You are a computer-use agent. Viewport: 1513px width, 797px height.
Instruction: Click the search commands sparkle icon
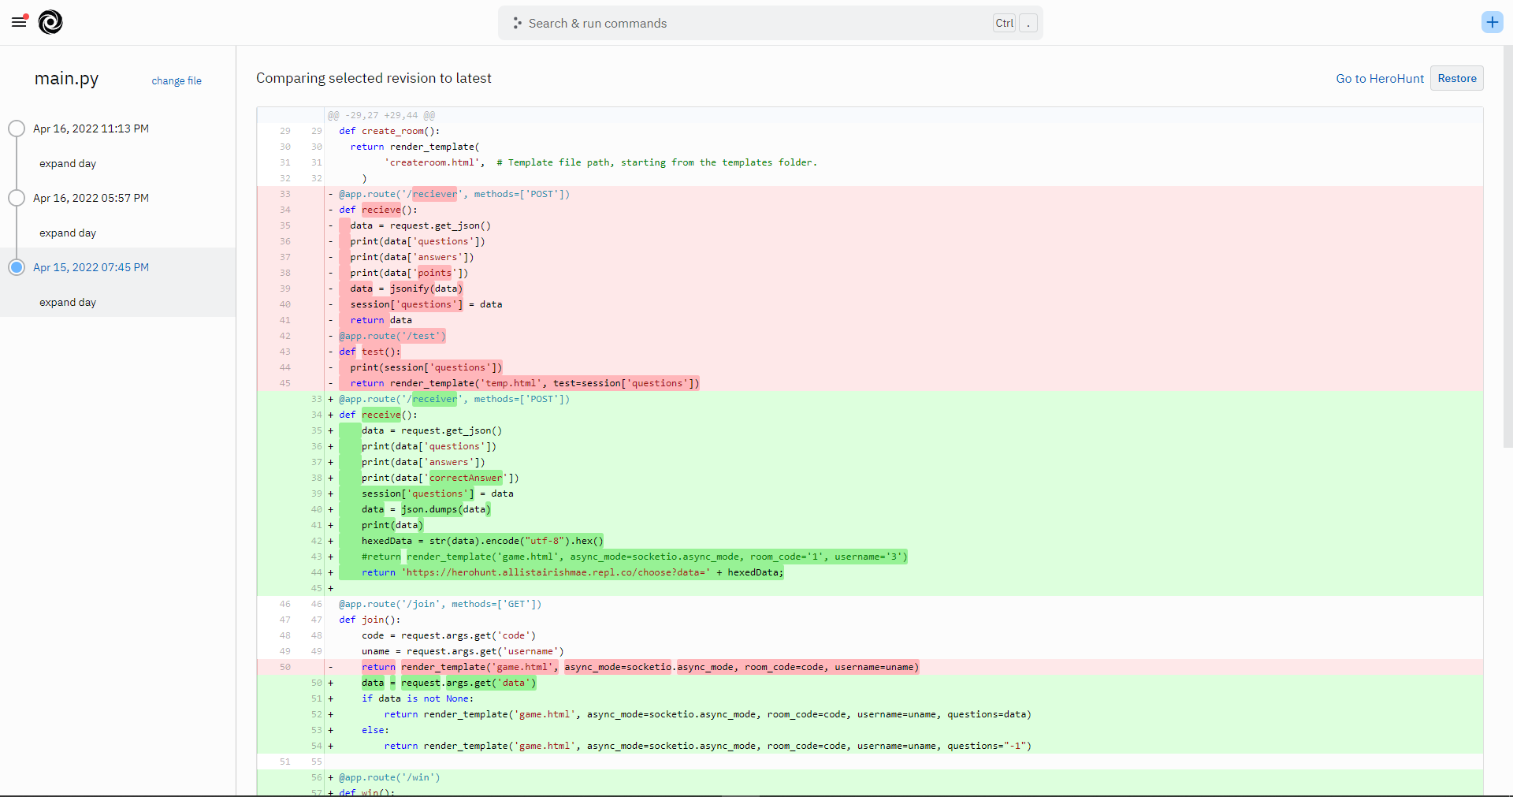(517, 23)
